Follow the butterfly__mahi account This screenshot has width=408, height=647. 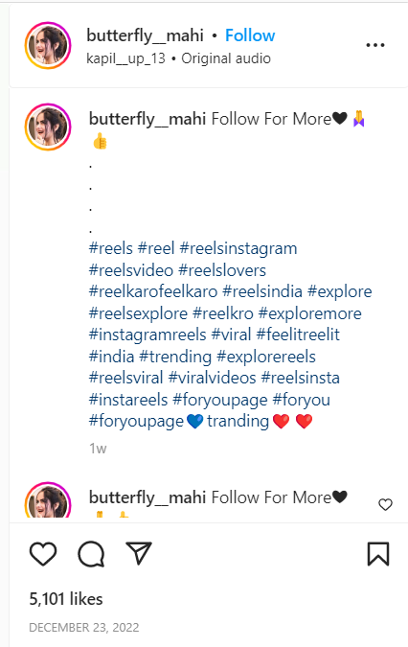pos(250,35)
